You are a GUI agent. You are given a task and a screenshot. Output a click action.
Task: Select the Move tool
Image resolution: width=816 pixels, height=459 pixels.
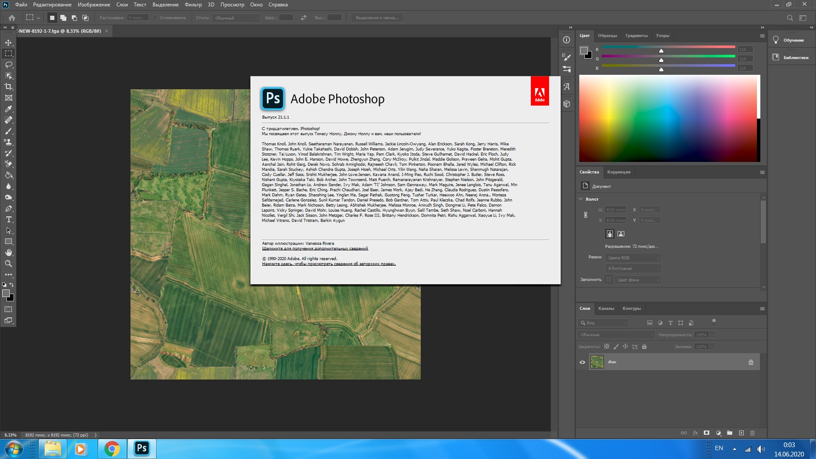(x=8, y=42)
